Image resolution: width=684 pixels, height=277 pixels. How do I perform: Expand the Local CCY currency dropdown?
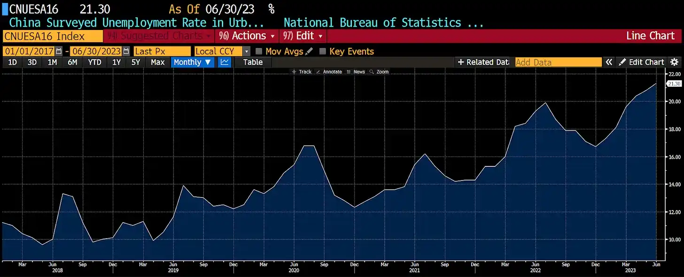[x=247, y=52]
